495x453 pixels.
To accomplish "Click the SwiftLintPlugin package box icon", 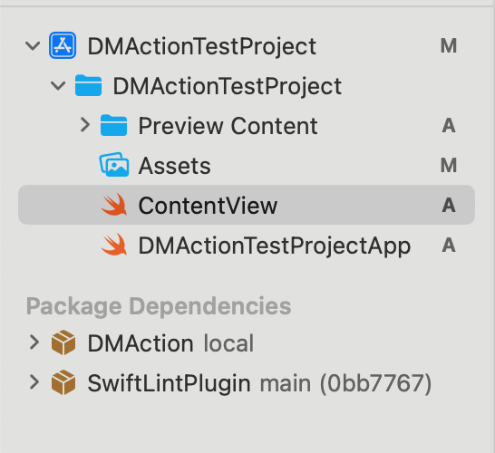I will click(63, 382).
